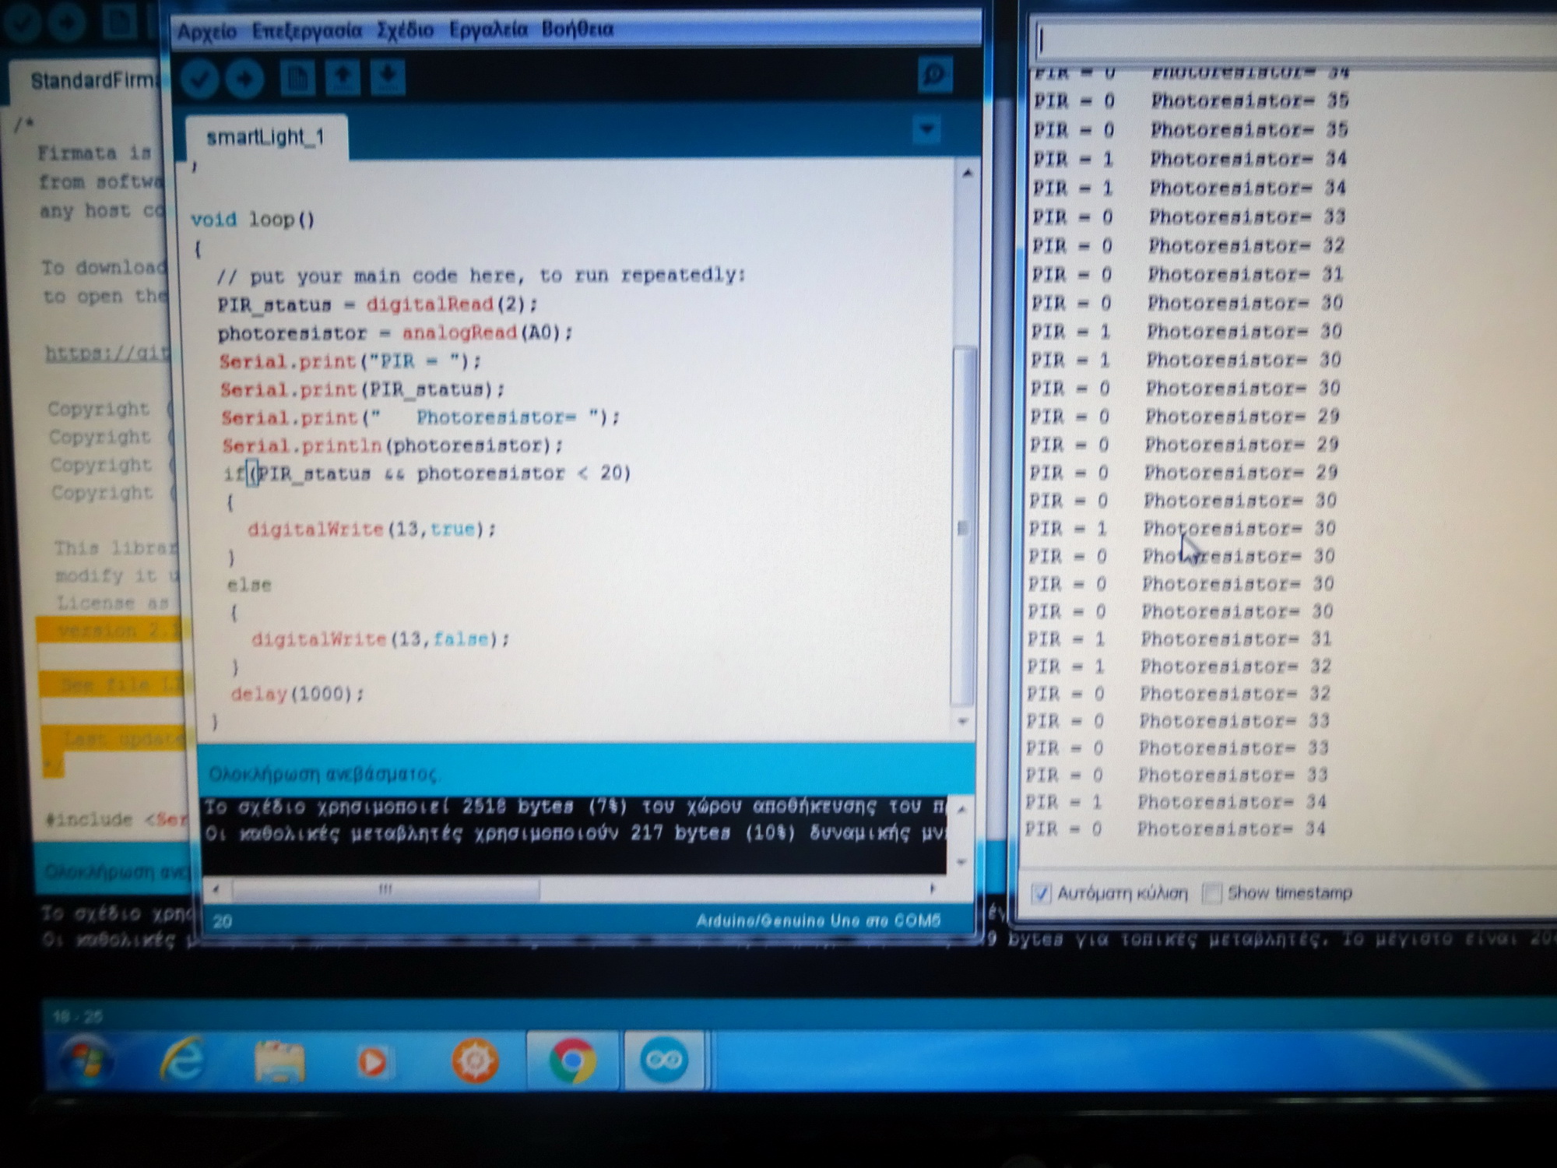Open orange gear app on taskbar
Viewport: 1557px width, 1168px height.
click(475, 1061)
